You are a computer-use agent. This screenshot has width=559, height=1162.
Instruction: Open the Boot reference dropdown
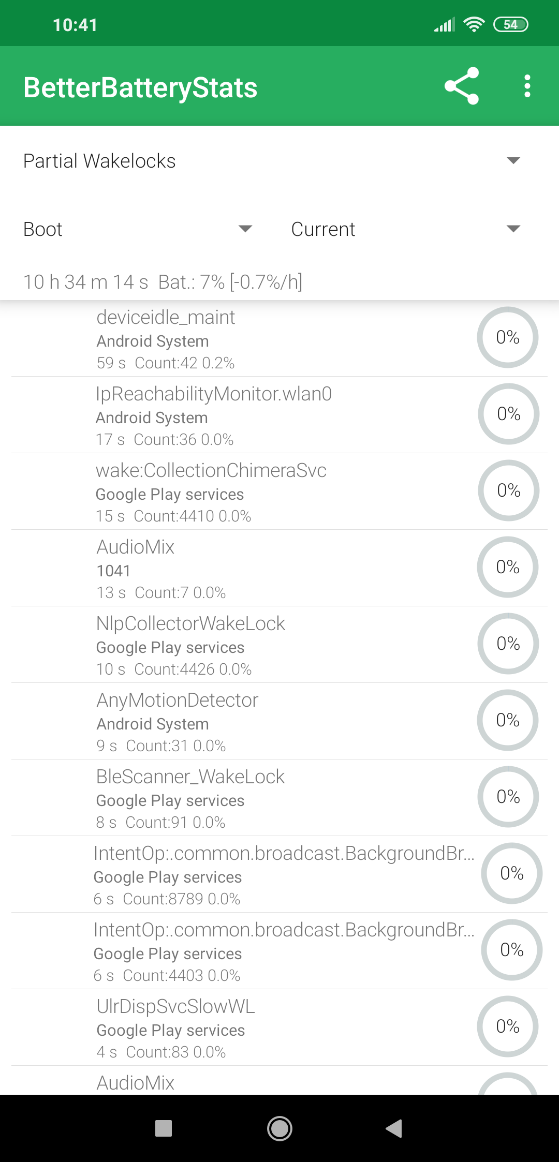coord(138,229)
